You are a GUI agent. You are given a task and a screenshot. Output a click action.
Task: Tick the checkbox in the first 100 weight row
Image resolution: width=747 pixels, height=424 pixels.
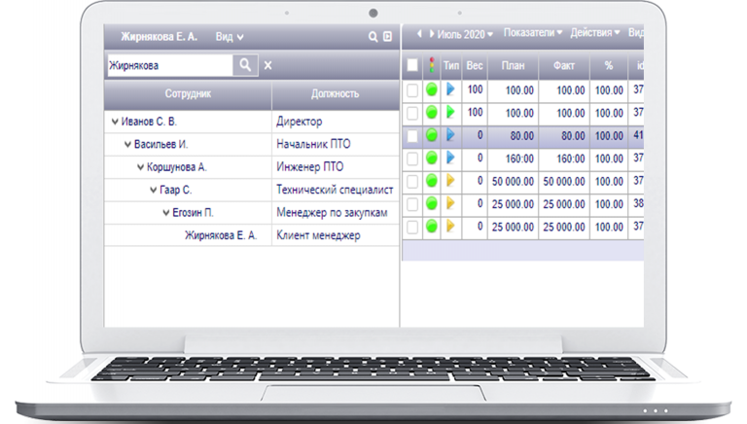412,90
